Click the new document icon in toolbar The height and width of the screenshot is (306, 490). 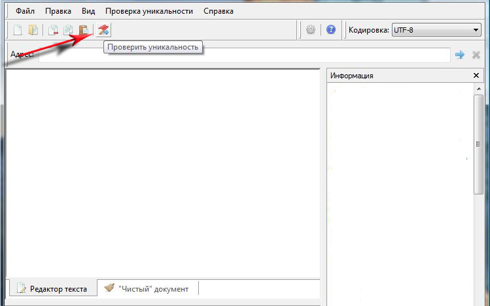pos(18,30)
